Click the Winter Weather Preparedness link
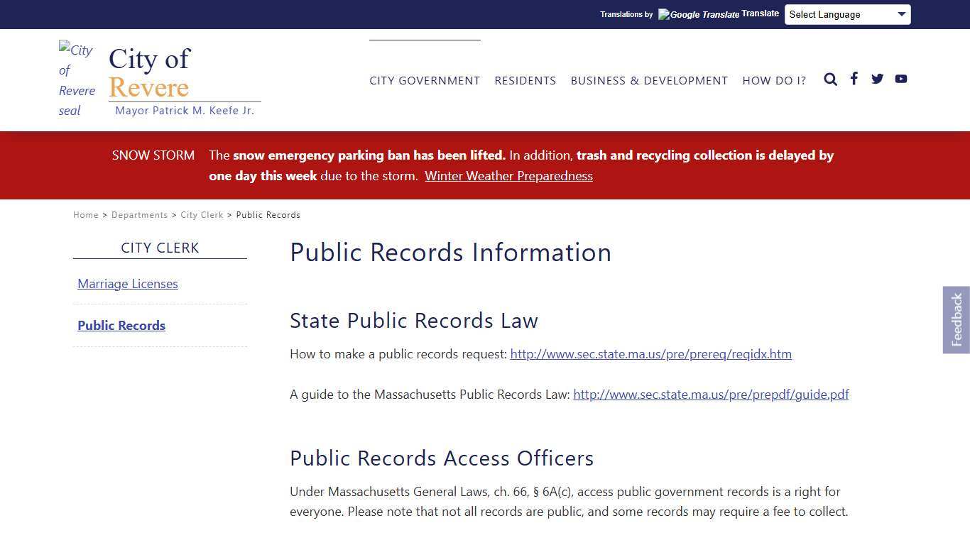Viewport: 970px width, 545px height. 508,175
